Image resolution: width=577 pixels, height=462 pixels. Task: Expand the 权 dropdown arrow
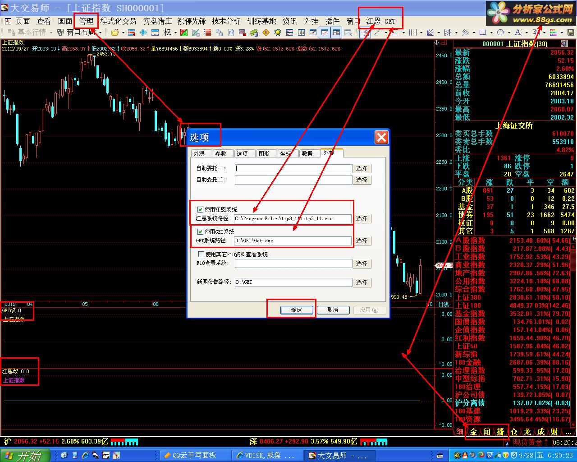click(175, 32)
